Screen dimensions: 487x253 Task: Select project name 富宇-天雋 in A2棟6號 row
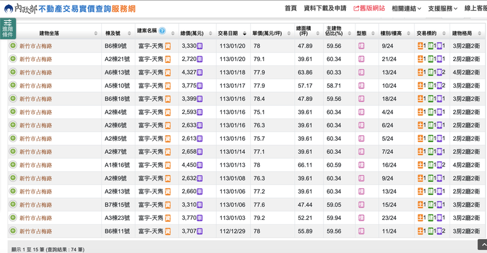[x=150, y=125]
